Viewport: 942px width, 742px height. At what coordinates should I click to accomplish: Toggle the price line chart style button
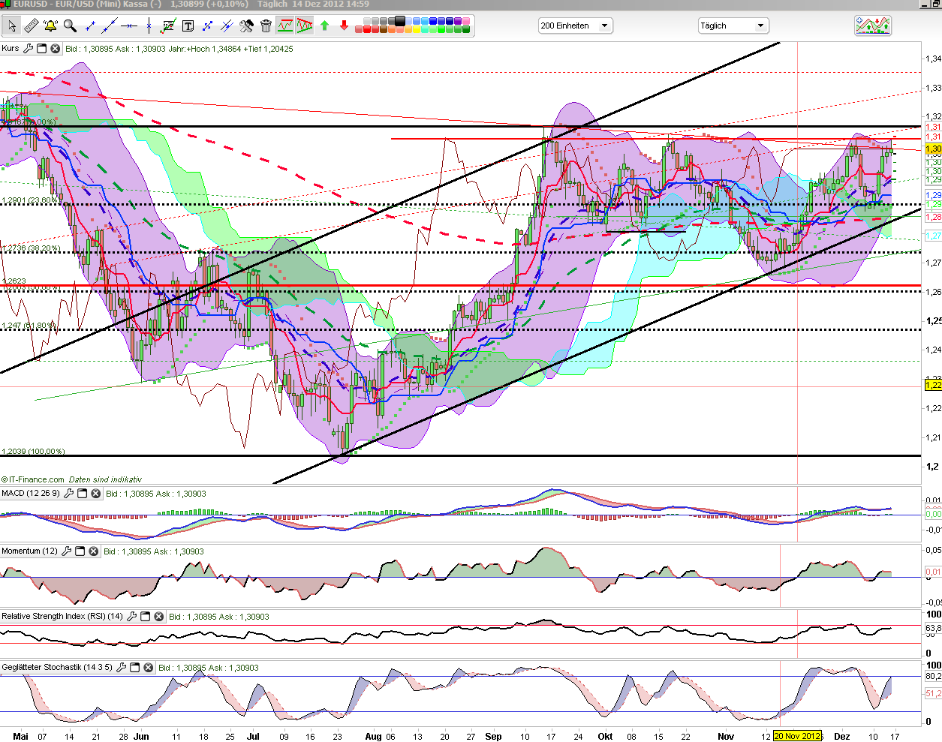(x=285, y=26)
